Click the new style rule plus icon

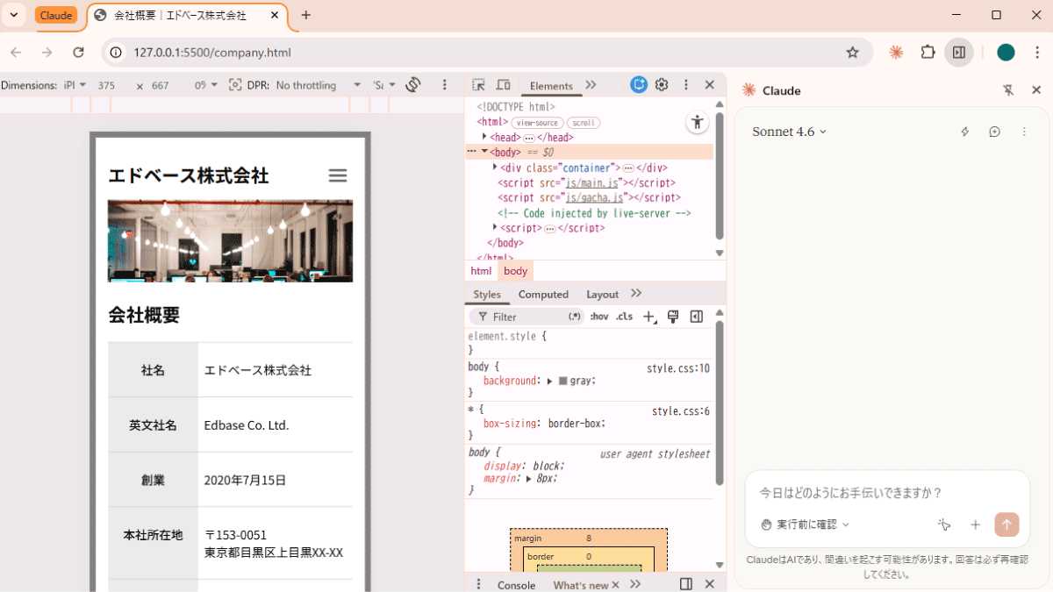click(649, 317)
